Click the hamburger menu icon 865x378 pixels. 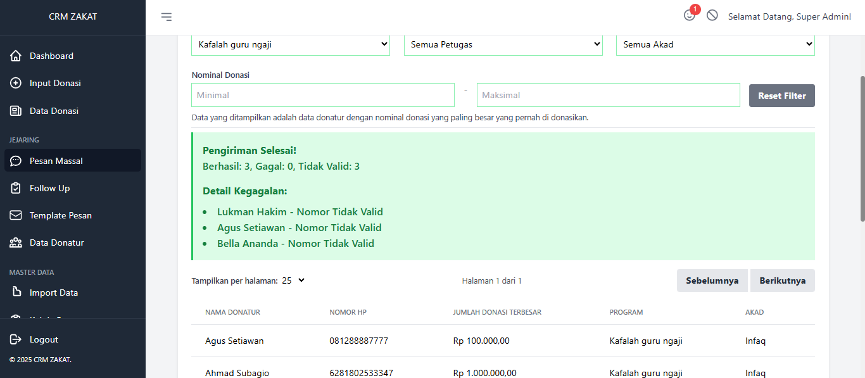coord(166,17)
